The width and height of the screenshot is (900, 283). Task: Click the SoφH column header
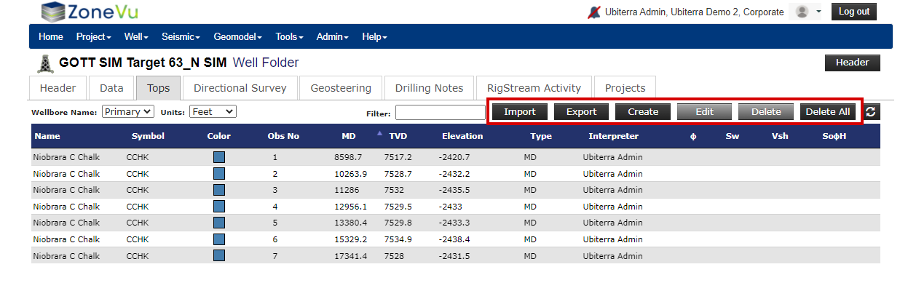834,136
